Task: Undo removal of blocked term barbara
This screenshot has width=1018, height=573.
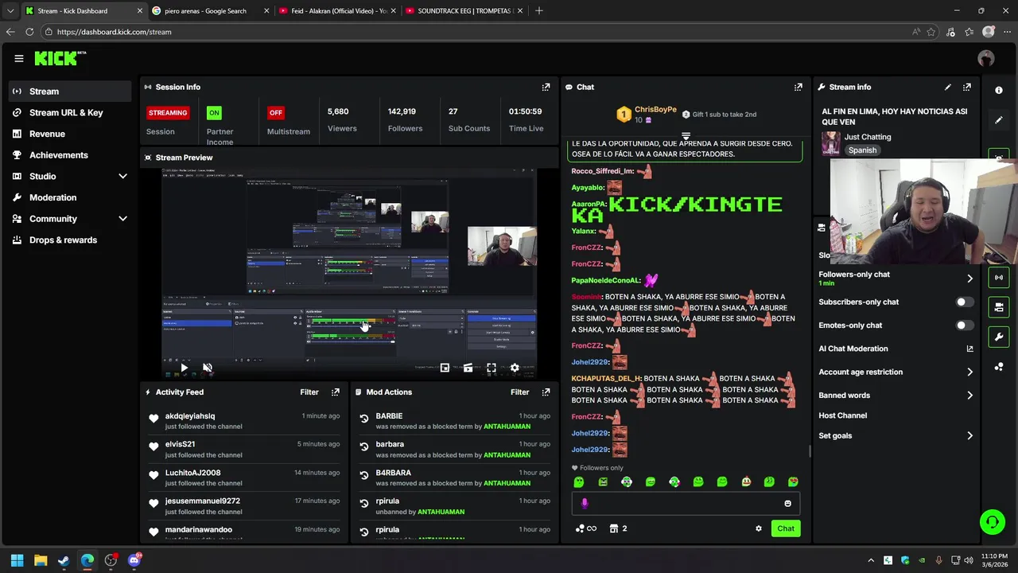Action: [x=364, y=446]
